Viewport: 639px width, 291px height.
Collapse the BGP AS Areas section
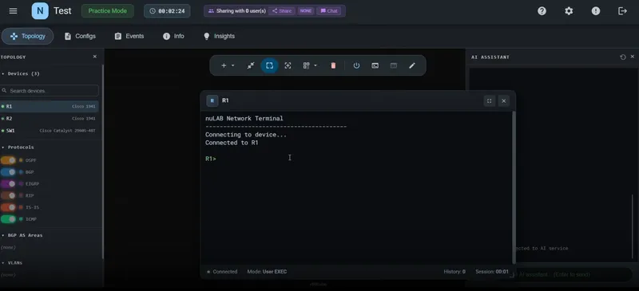pyautogui.click(x=22, y=235)
